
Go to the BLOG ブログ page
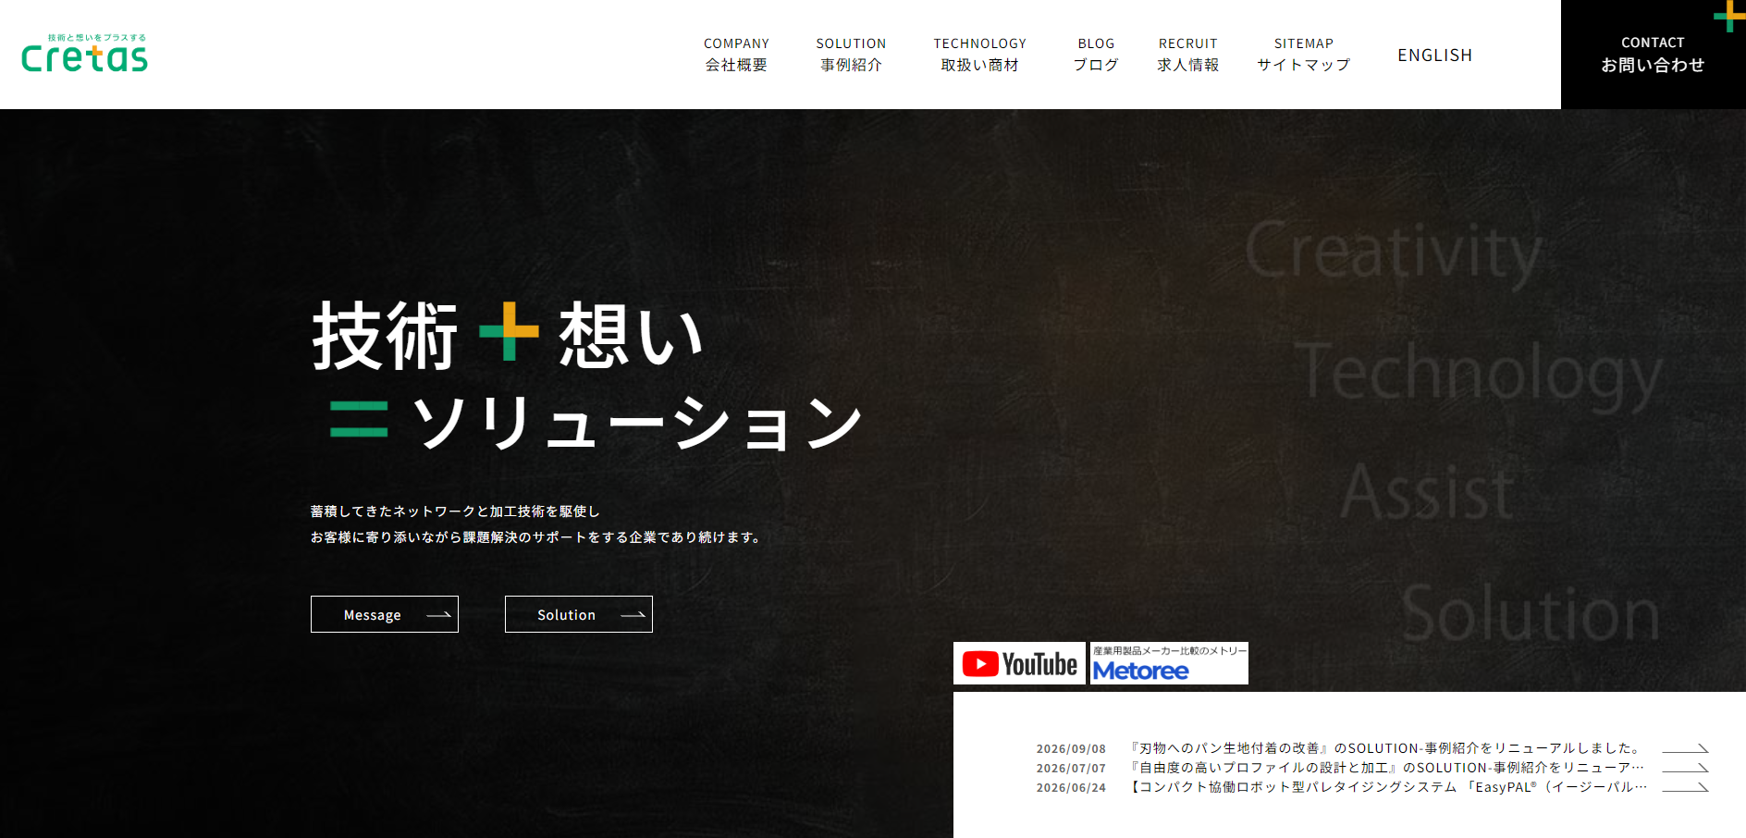coord(1096,55)
